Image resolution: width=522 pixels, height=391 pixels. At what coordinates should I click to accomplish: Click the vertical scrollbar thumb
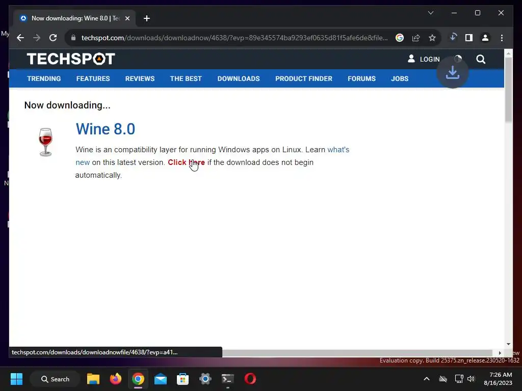(x=508, y=89)
